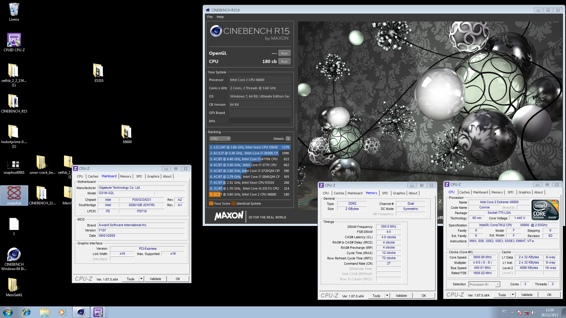Viewport: 566px width, 318px height.
Task: Select ranking row Core 2 CPU X6800
Action: click(x=250, y=194)
